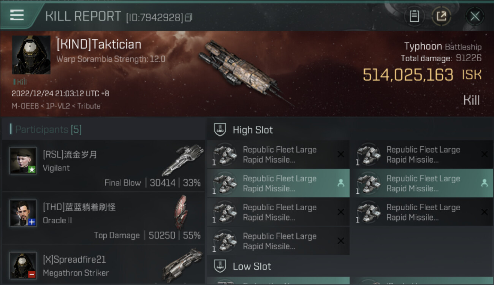Close the Kill Report window
494x285 pixels.
coord(475,16)
